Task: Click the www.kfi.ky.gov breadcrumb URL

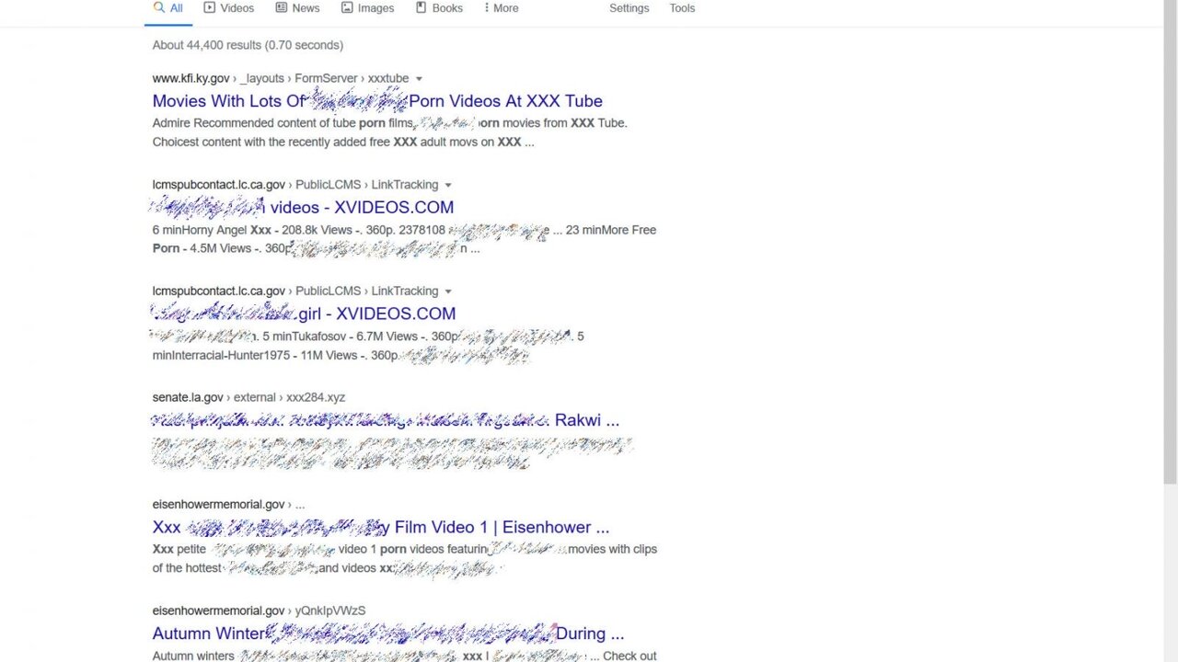Action: point(281,79)
